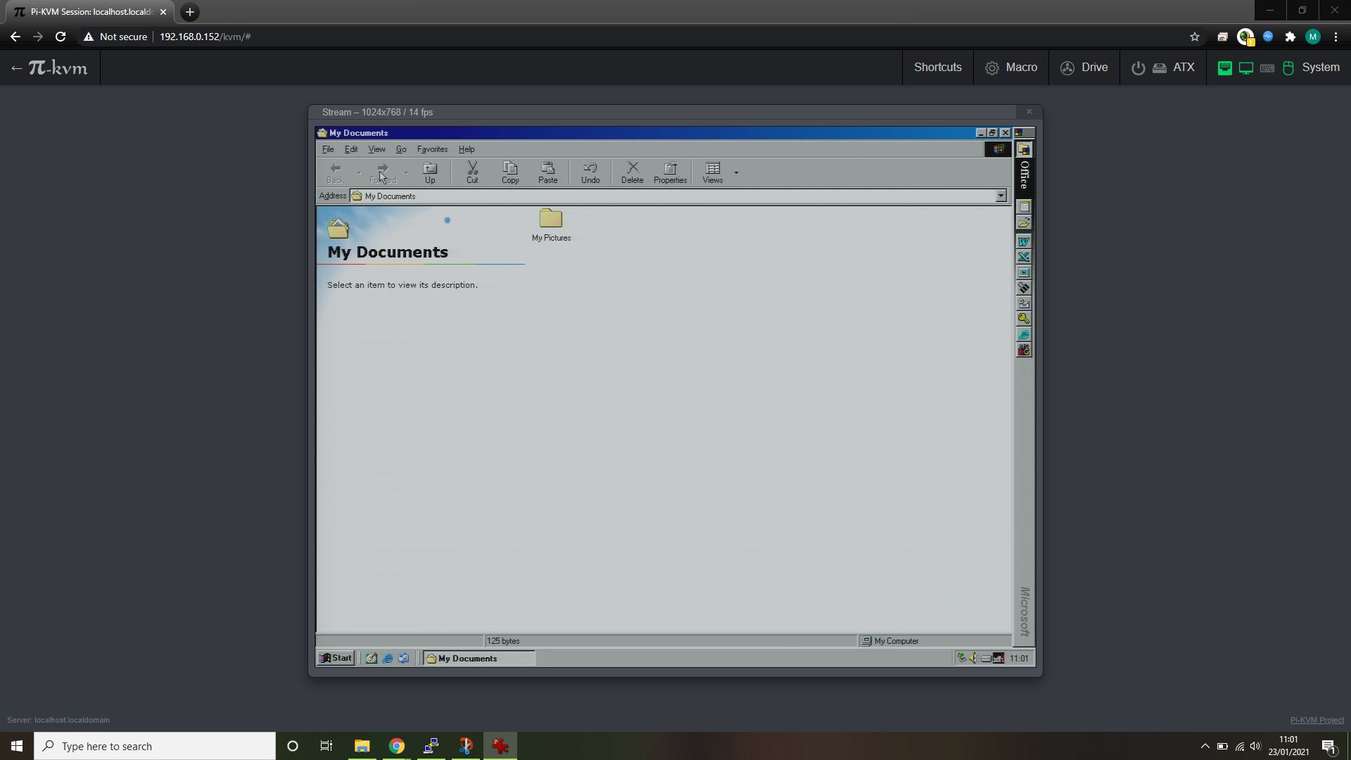Open Properties from the toolbar
The width and height of the screenshot is (1351, 760).
tap(670, 172)
